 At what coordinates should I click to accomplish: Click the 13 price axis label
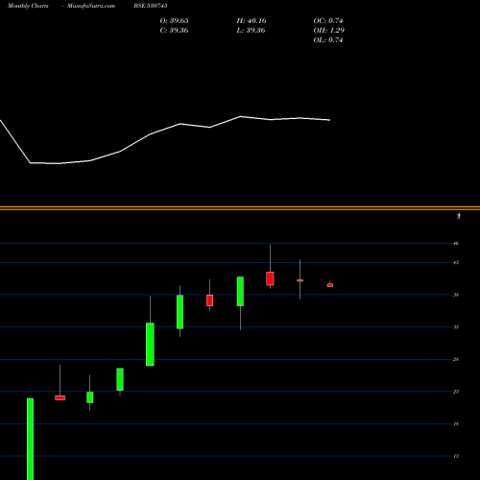pyautogui.click(x=456, y=456)
